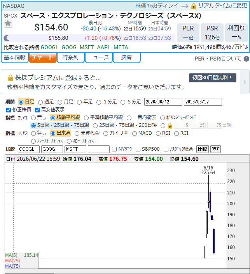250x274 pixels.
Task: Click the GOOG comparison input field
Action: pyautogui.click(x=52, y=149)
